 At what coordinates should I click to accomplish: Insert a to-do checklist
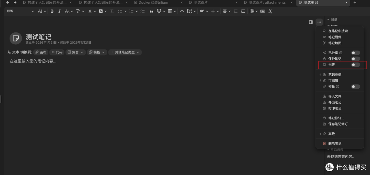click(143, 11)
